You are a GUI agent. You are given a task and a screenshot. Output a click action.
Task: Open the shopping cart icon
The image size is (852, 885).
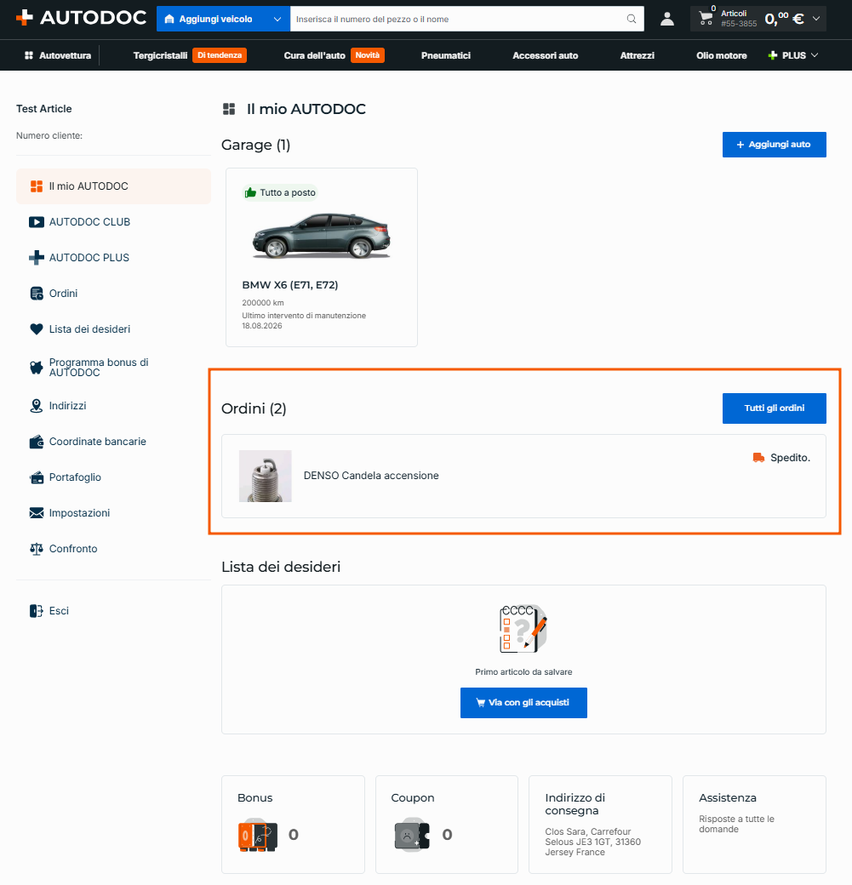click(x=706, y=19)
